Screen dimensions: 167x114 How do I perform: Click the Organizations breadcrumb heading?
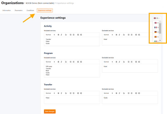pos(12,3)
